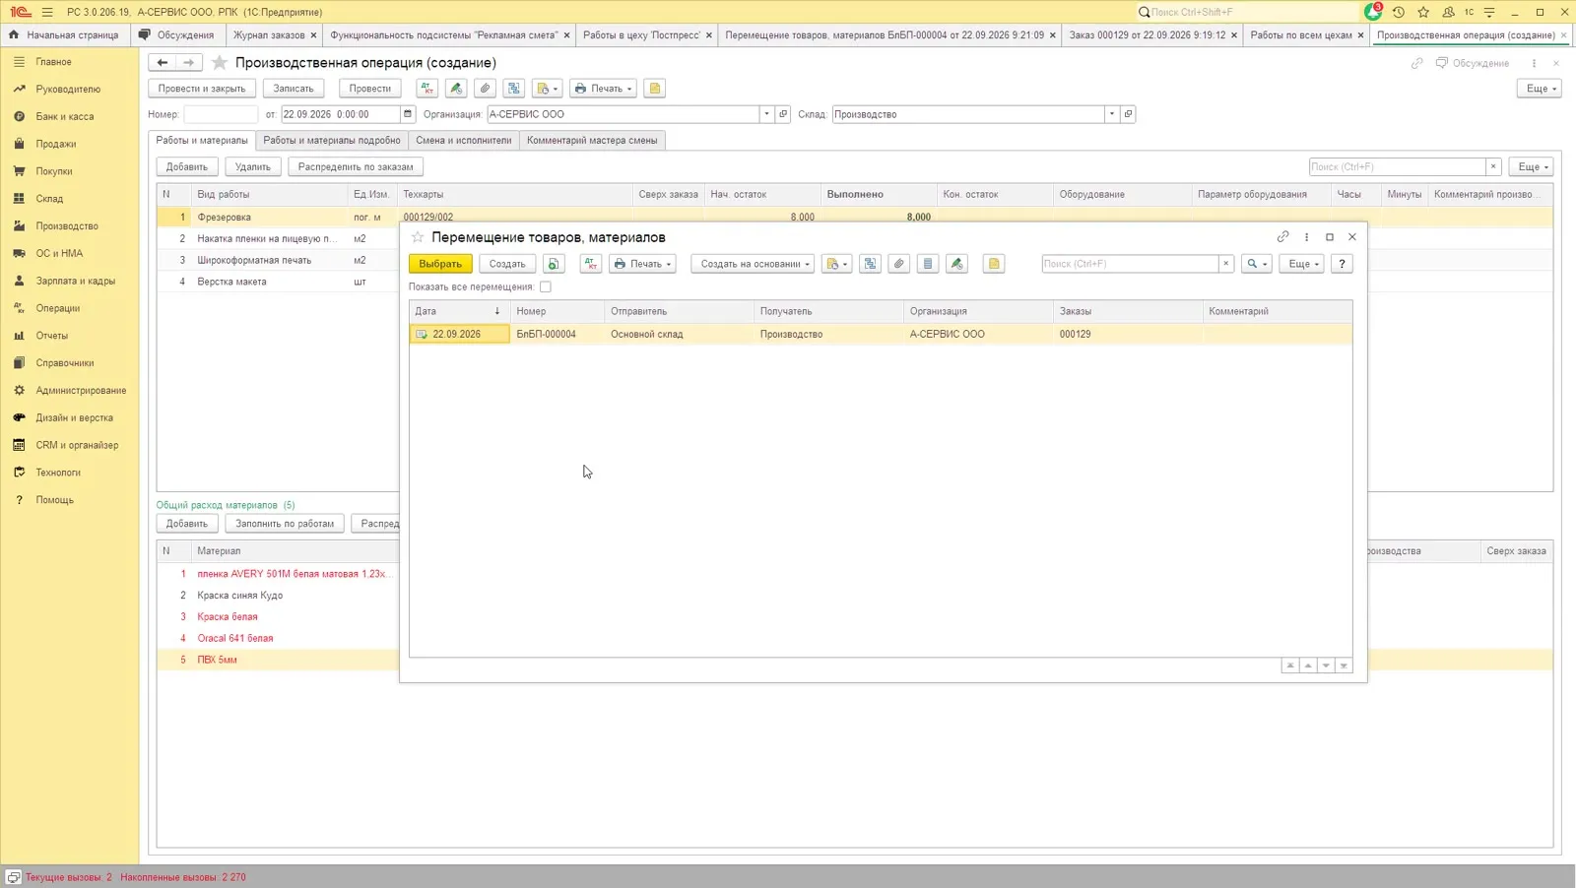Go back with the left arrow navigation button

[163, 63]
